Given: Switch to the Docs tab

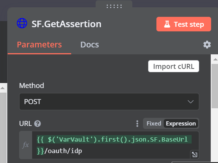Looking at the screenshot, I should coord(89,45).
